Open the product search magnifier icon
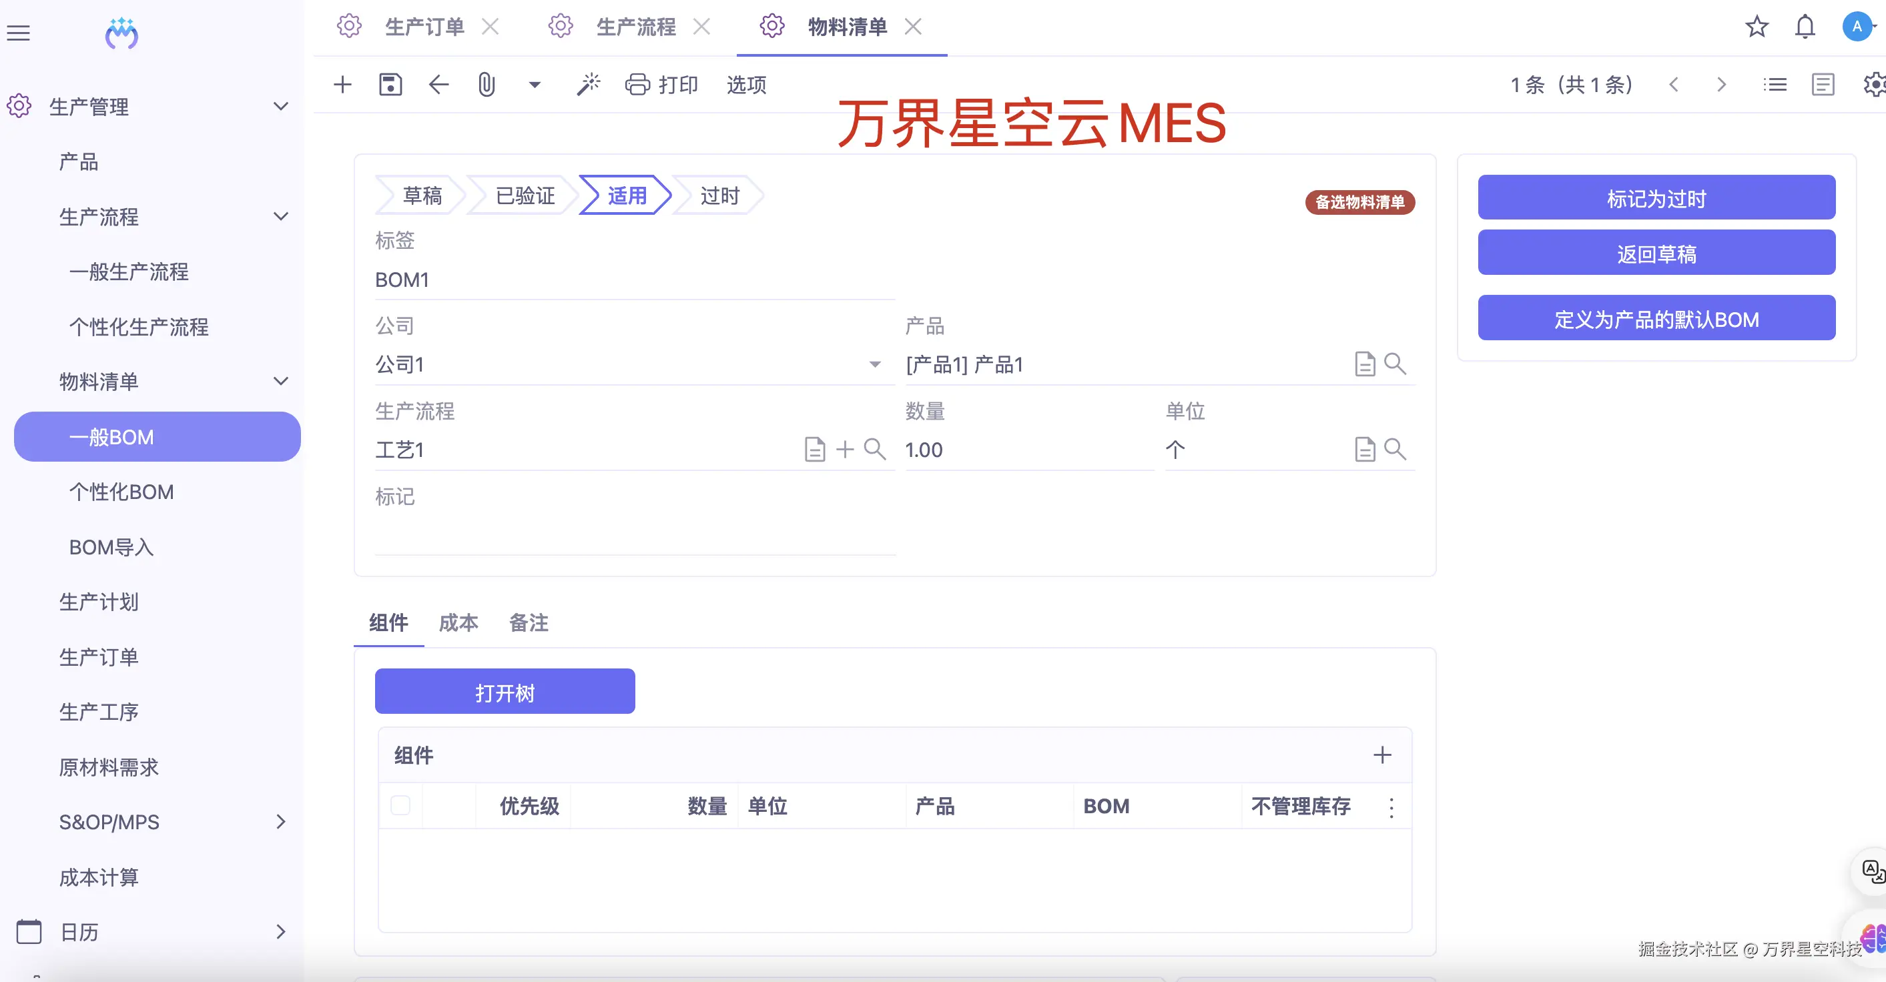Viewport: 1886px width, 982px height. [1395, 364]
